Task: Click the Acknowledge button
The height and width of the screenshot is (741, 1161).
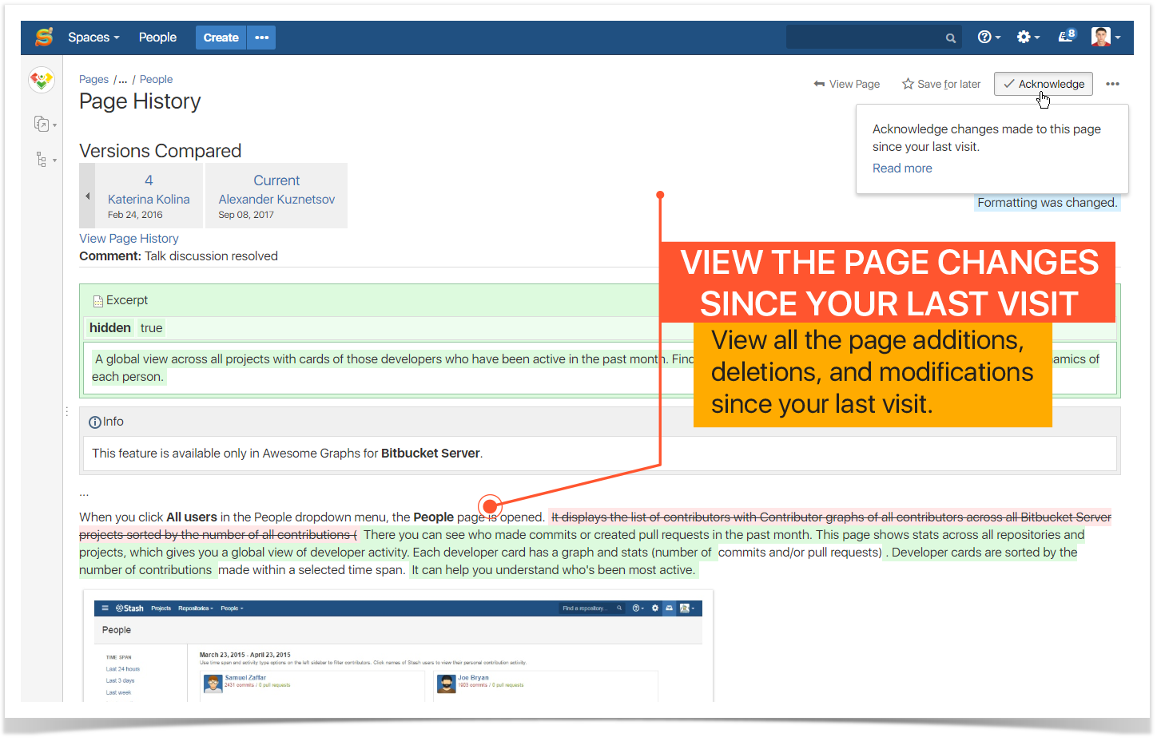Action: pos(1043,84)
